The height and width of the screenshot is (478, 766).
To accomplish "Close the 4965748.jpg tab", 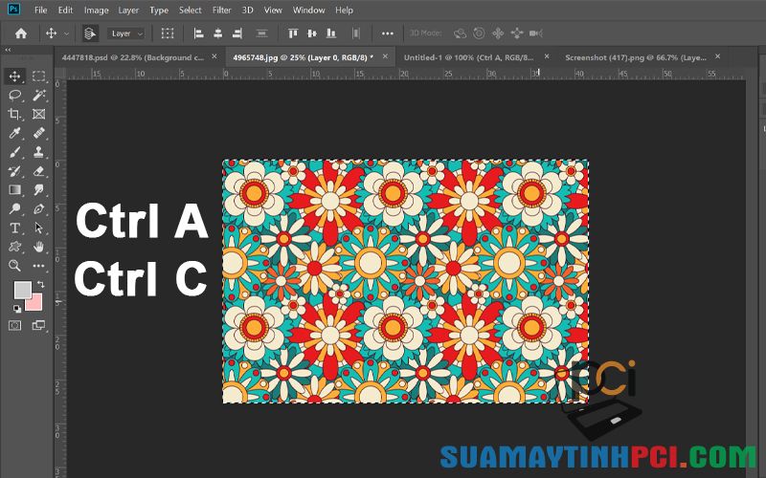I will pos(385,56).
